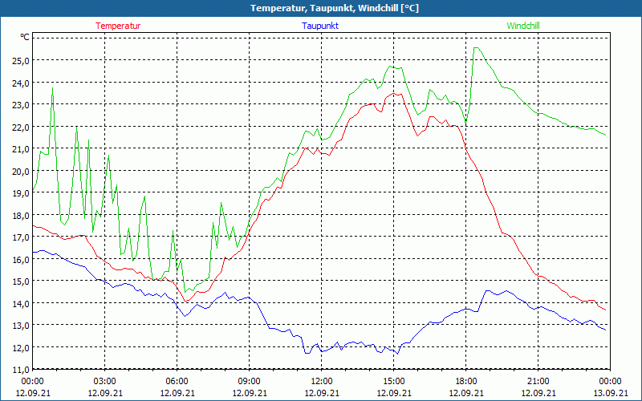Click the 19,0 y-axis value
This screenshot has height=401, width=642.
tap(21, 193)
